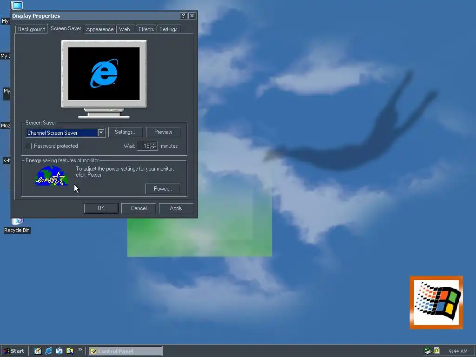476x357 pixels.
Task: Click the screen saver preview monitor
Action: [104, 79]
